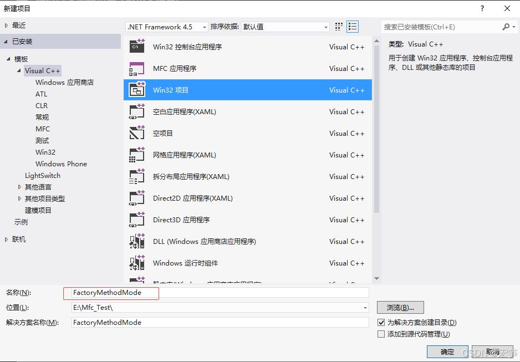Select 建模项目 in template tree
The width and height of the screenshot is (520, 362).
click(38, 210)
